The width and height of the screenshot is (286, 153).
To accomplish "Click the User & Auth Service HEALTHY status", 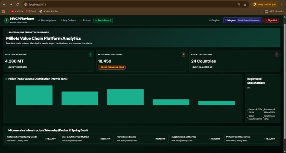I will pyautogui.click(x=105, y=139).
